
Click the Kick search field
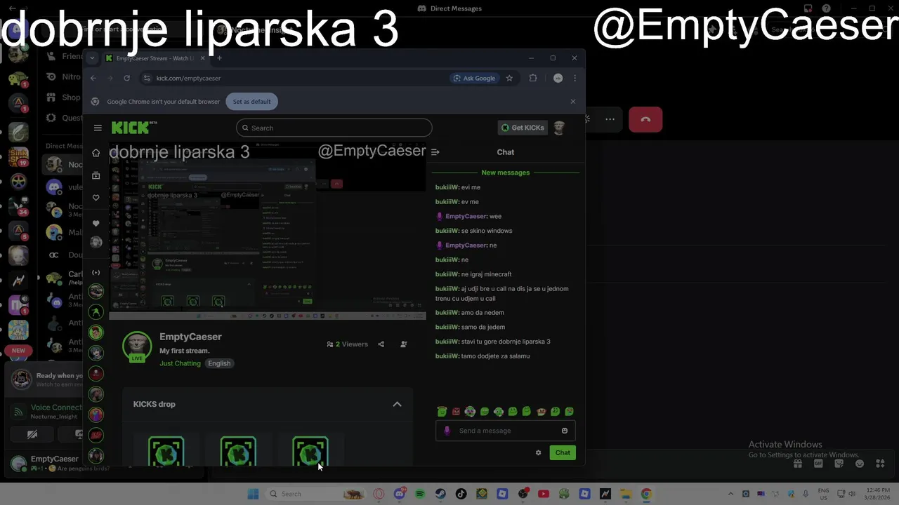[334, 128]
